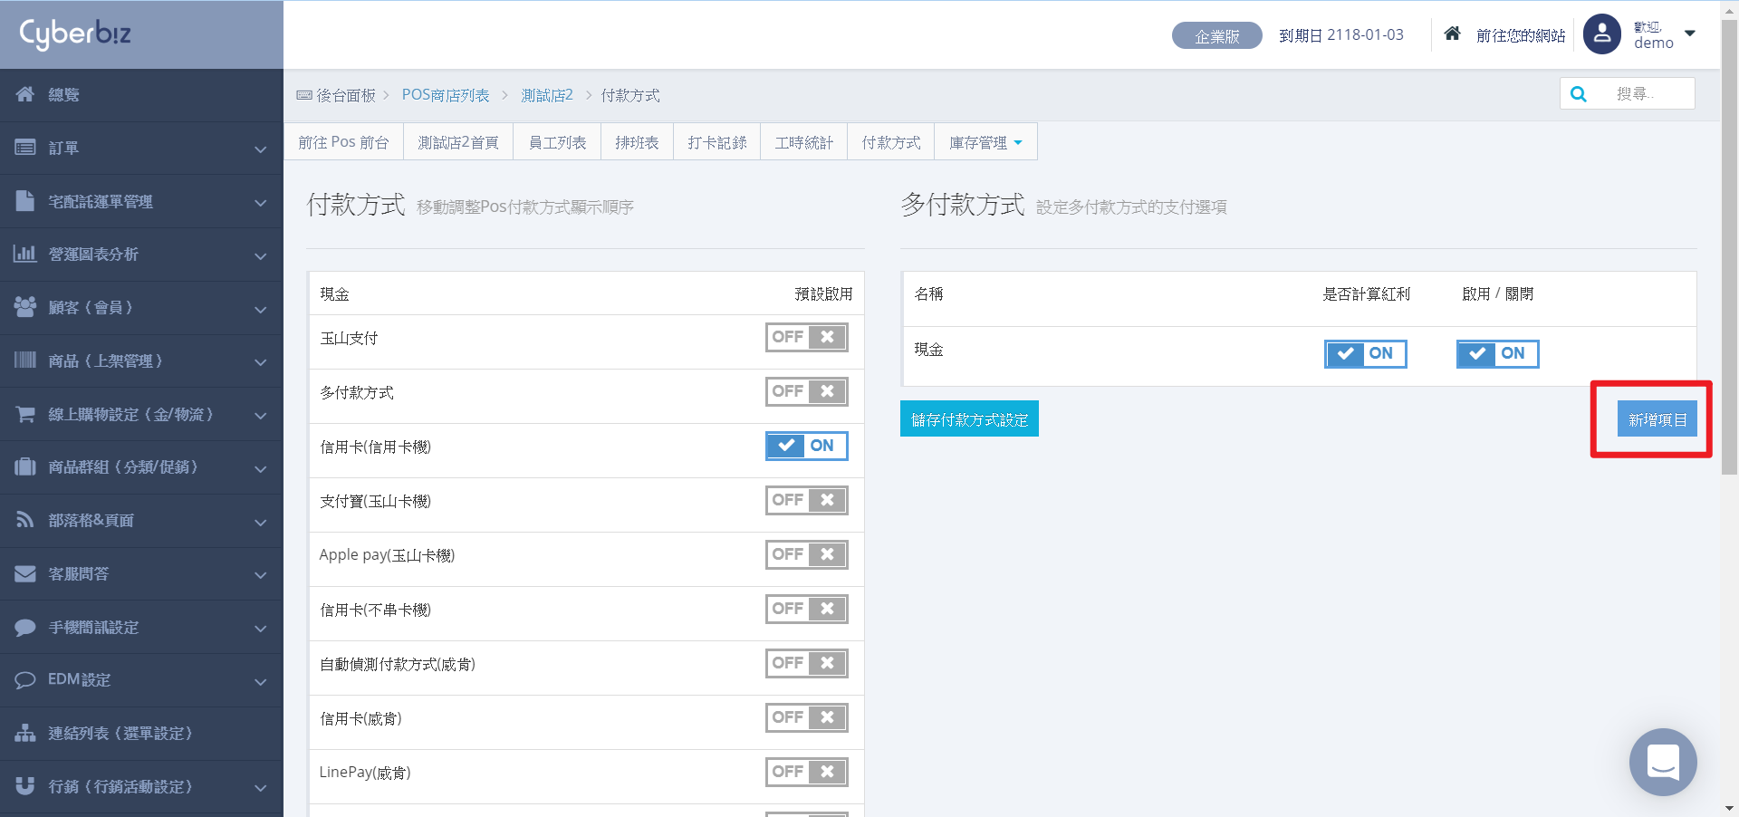
Task: Expand 行銷（行銷活動設定）chevron
Action: [261, 788]
